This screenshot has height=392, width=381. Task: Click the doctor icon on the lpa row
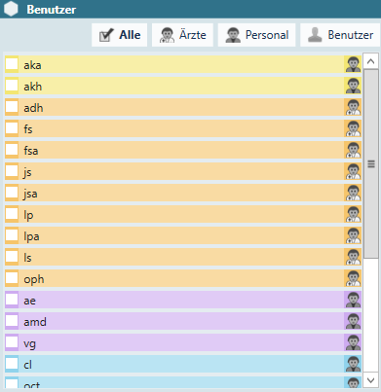(x=353, y=235)
